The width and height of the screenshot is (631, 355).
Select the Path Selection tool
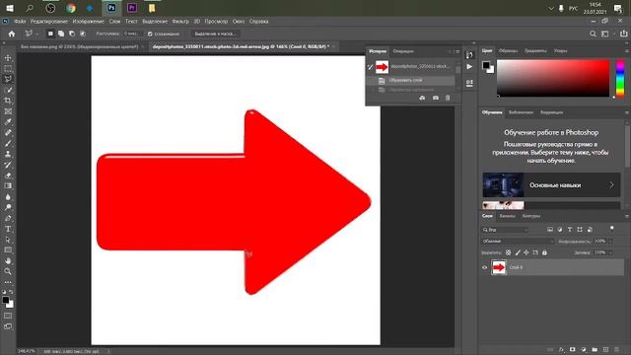(x=8, y=240)
